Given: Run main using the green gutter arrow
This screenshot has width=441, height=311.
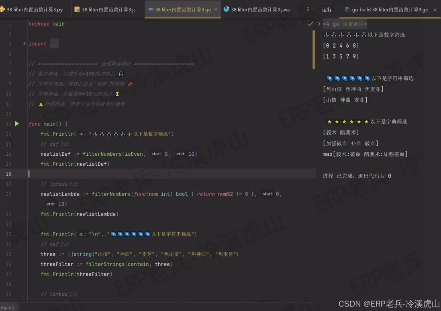Looking at the screenshot, I should coord(17,124).
